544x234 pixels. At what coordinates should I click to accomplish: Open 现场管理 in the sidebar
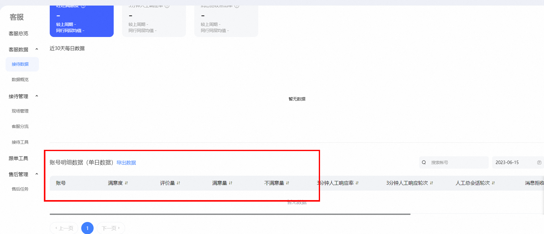20,111
